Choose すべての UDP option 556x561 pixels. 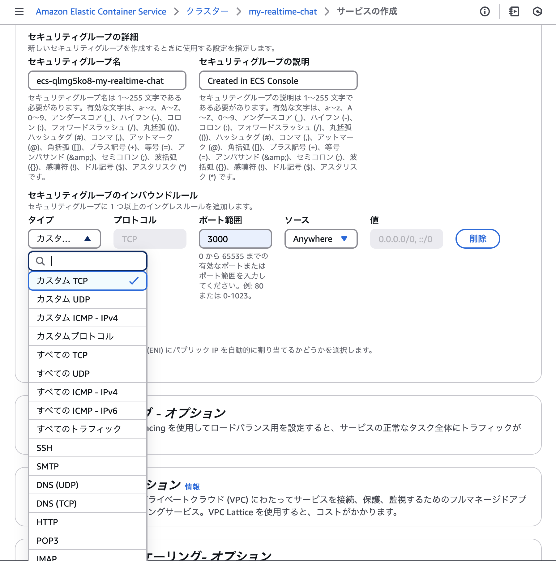tap(88, 374)
